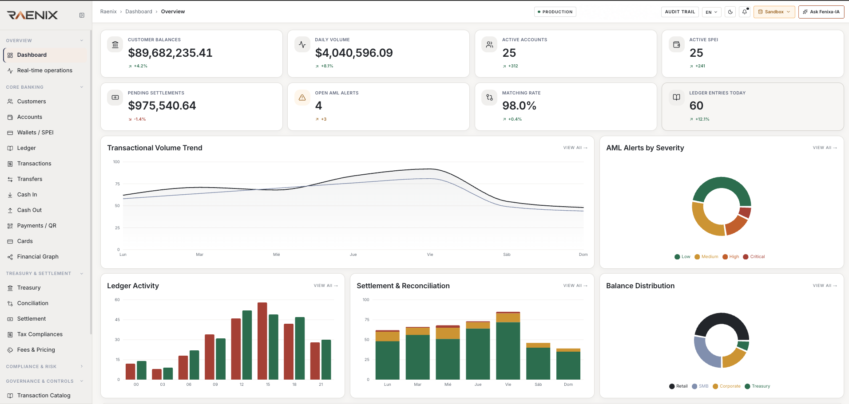The width and height of the screenshot is (849, 404).
Task: Open the EN language dropdown
Action: tap(712, 12)
